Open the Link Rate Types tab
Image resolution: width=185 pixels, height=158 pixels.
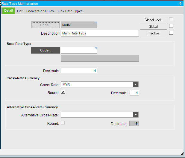[x=70, y=11]
